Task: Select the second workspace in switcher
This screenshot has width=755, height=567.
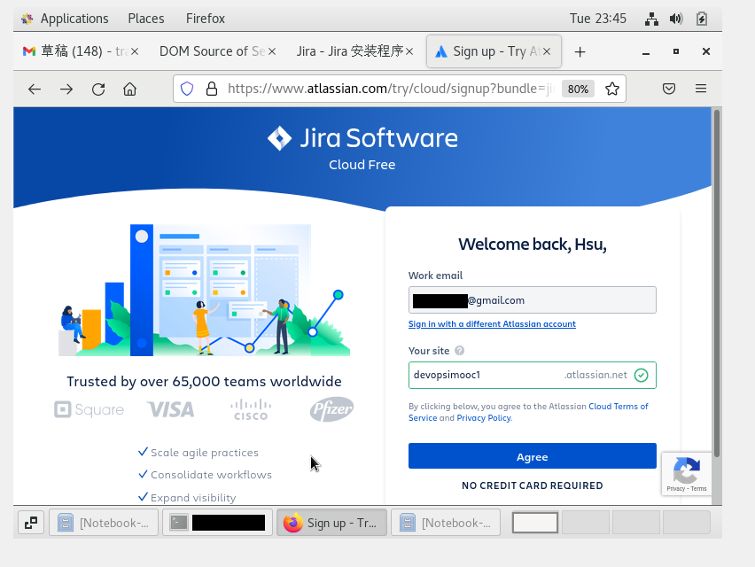Action: pyautogui.click(x=586, y=523)
